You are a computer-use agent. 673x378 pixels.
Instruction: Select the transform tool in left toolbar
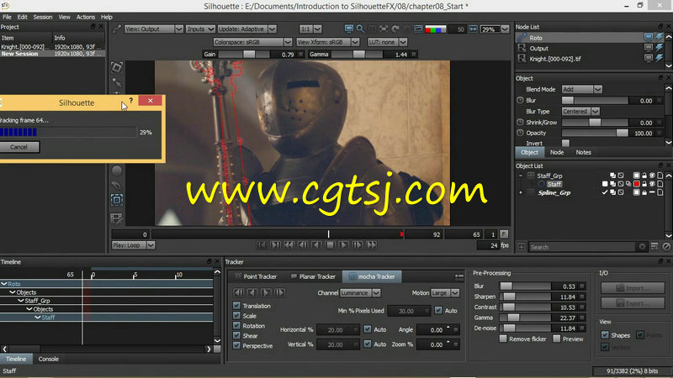point(116,67)
